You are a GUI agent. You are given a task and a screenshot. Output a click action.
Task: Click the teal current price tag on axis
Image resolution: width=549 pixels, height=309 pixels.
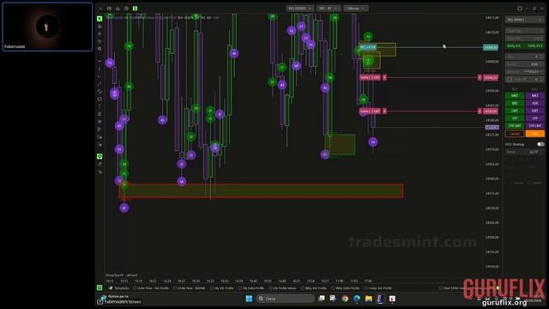click(491, 47)
